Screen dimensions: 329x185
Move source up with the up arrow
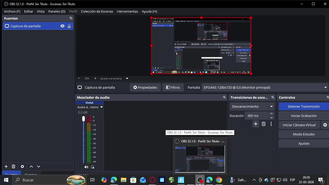coord(31,166)
